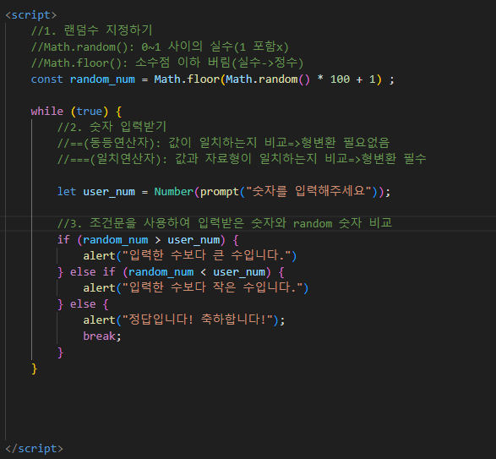The height and width of the screenshot is (459, 496).
Task: Click the 'break;' statement
Action: [x=102, y=336]
